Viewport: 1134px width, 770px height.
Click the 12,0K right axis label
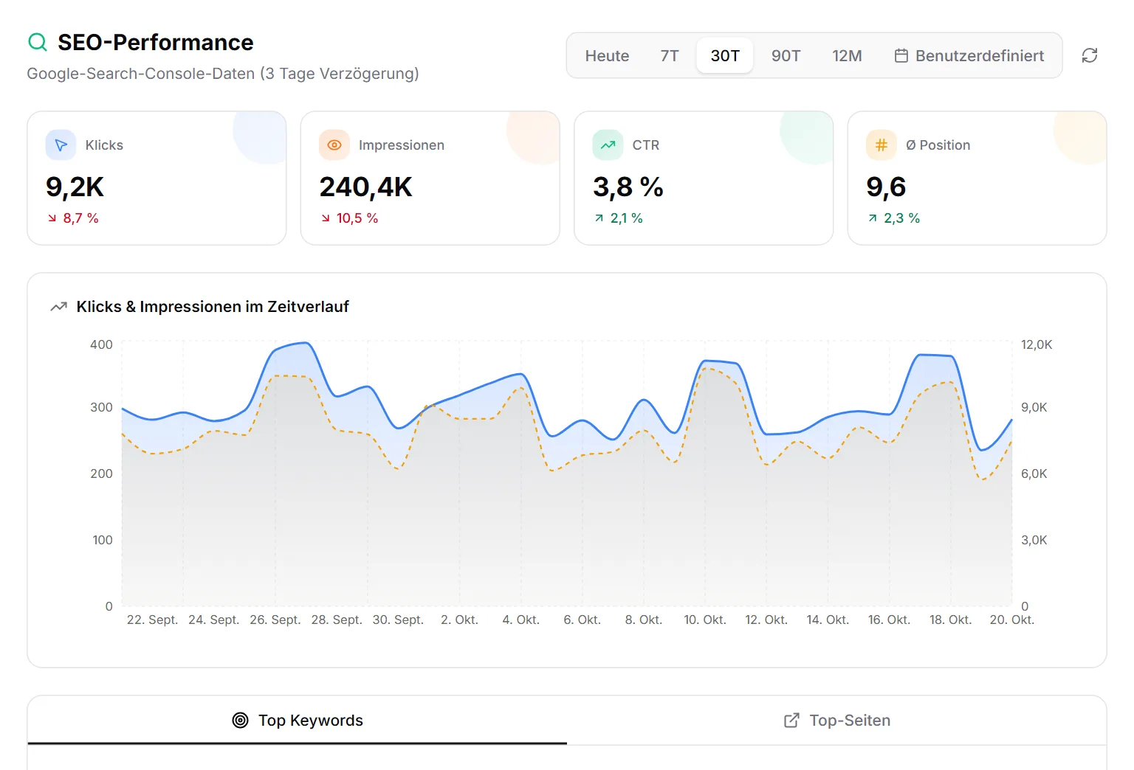(1037, 344)
